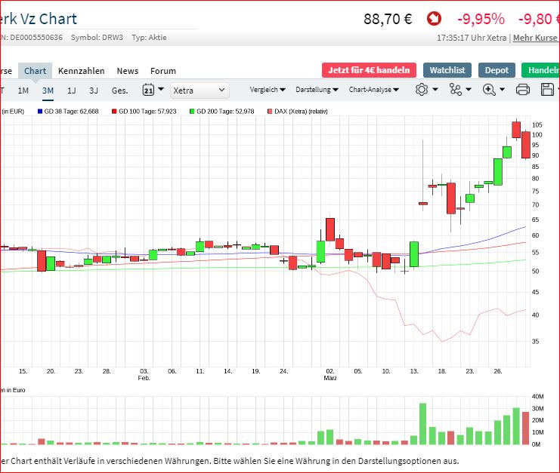Viewport: 560px width, 473px height.
Task: Select the 1M time range
Action: (23, 91)
